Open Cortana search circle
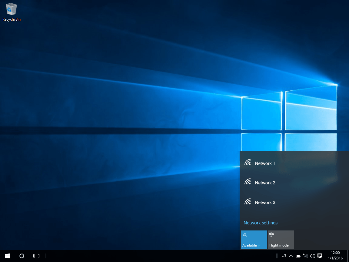 [22, 256]
